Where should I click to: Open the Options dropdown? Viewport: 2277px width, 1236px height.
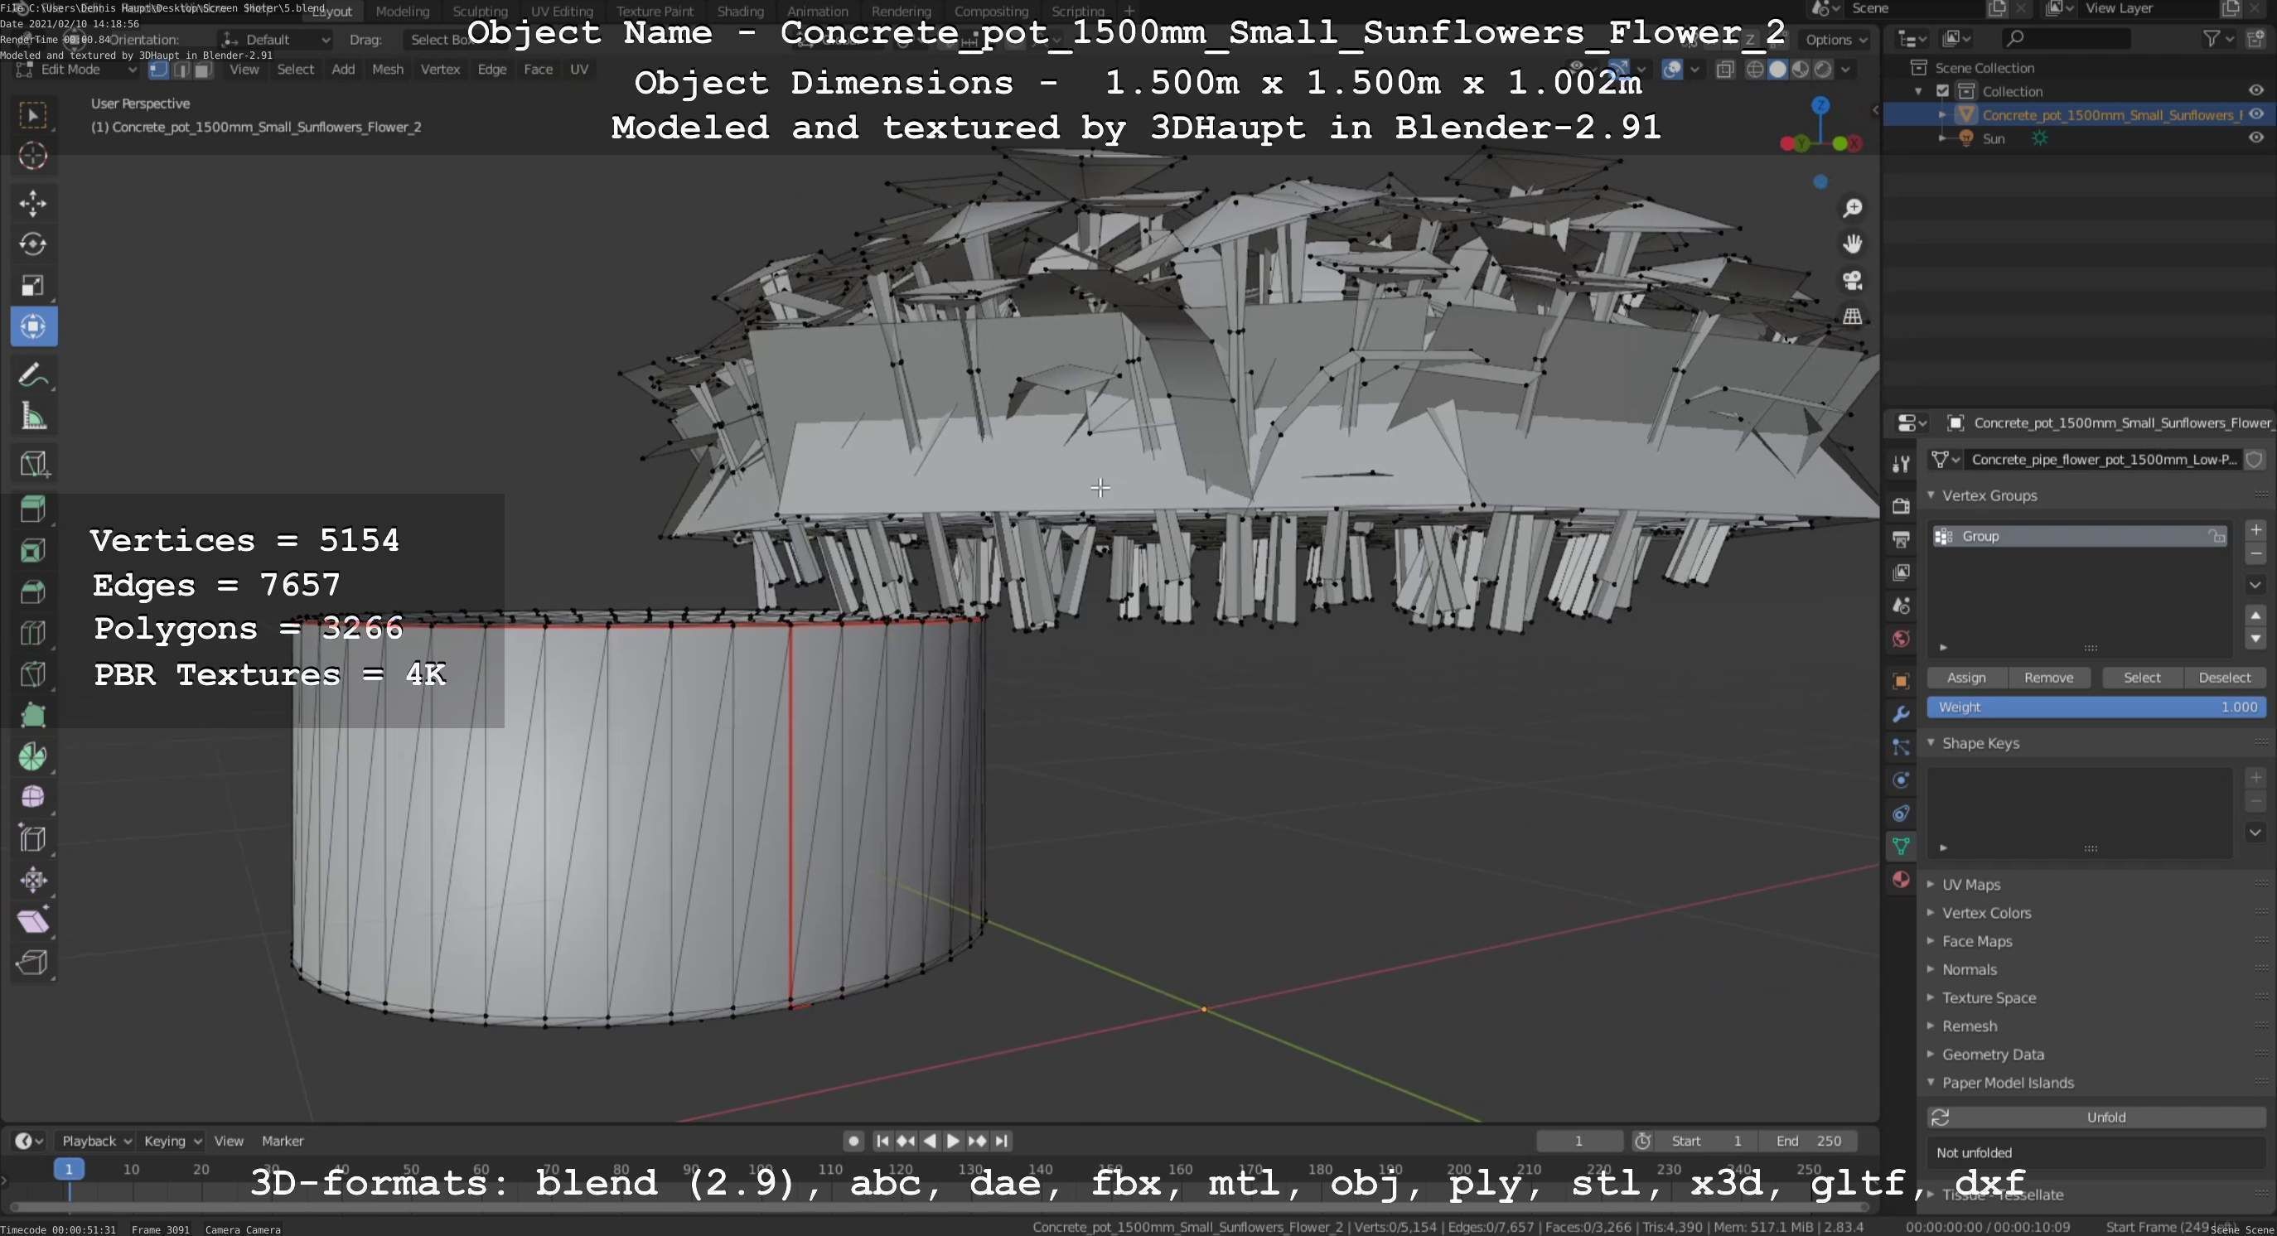(1836, 40)
